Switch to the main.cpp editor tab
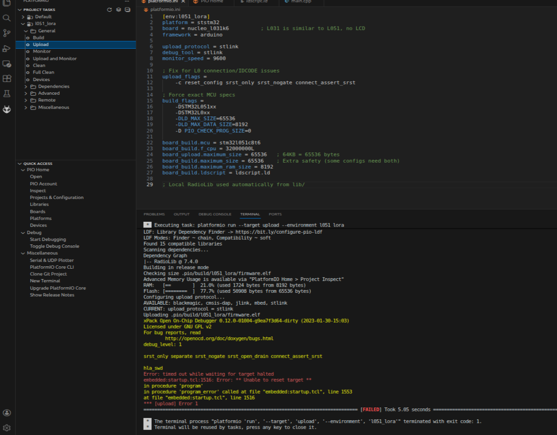This screenshot has height=435, width=557. [x=300, y=2]
